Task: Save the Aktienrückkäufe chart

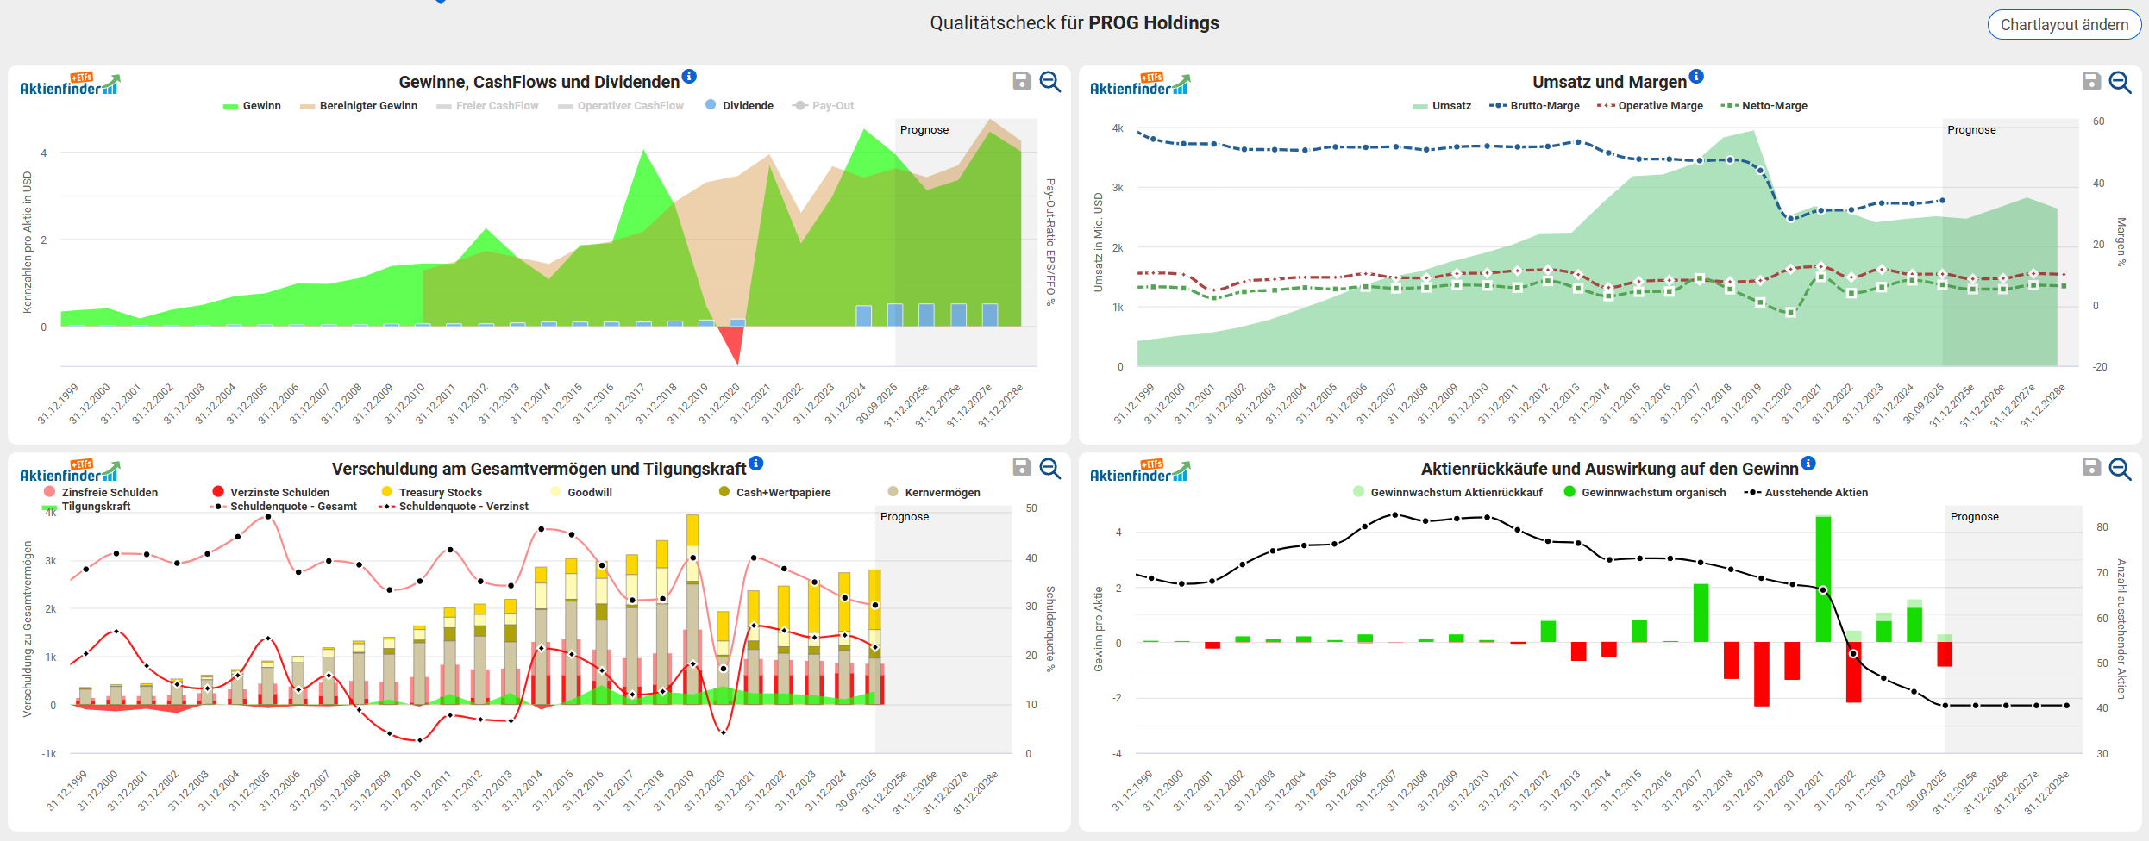Action: (2091, 467)
